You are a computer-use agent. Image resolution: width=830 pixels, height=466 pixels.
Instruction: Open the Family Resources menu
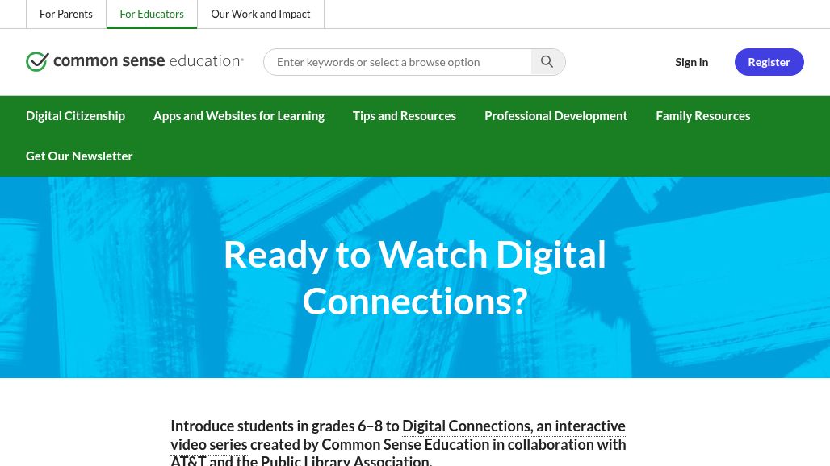(x=703, y=116)
